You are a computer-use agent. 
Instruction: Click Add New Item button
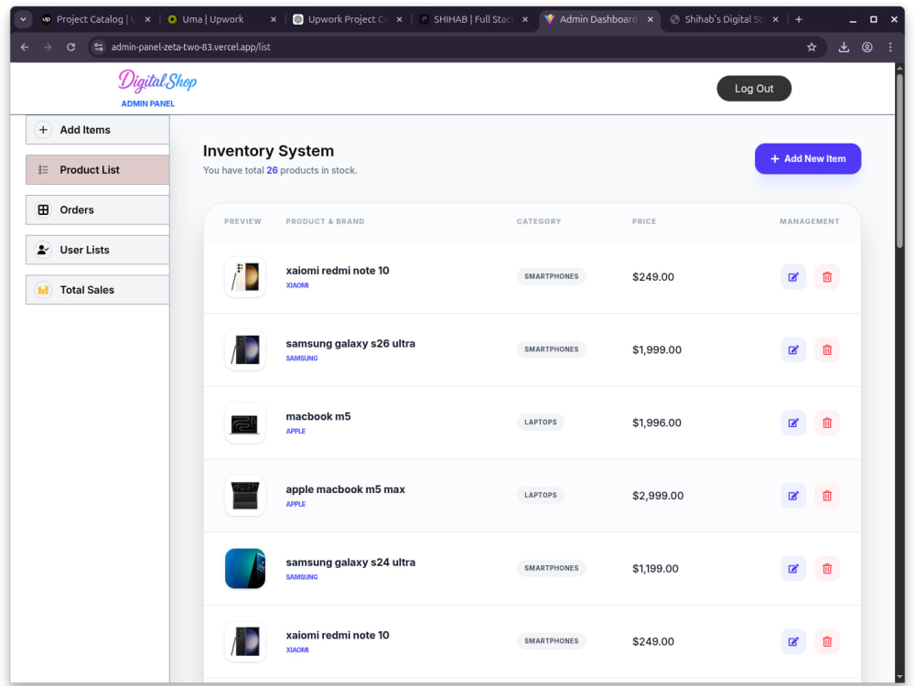[x=808, y=158]
